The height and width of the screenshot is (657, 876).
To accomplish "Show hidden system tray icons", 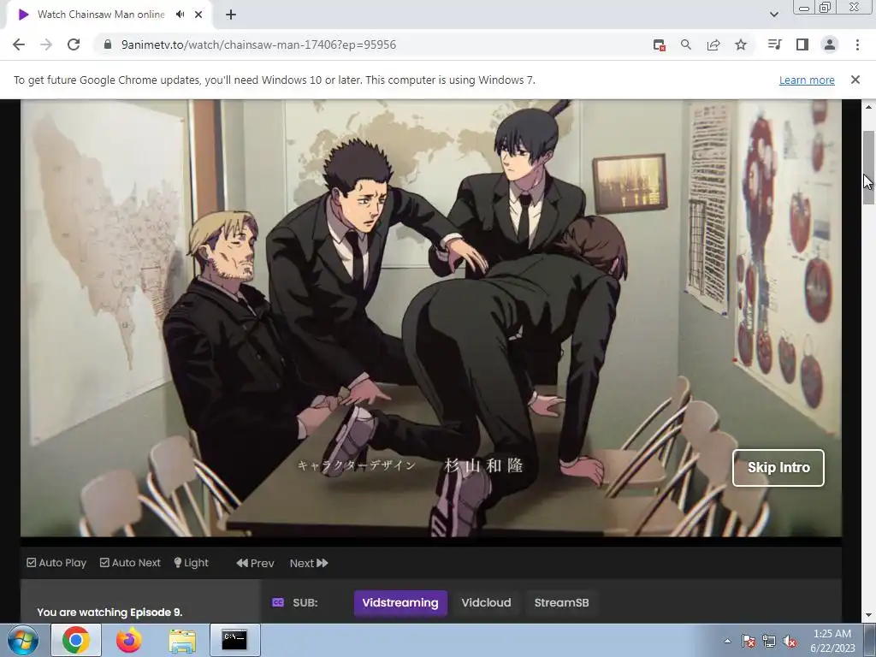I will (x=727, y=641).
